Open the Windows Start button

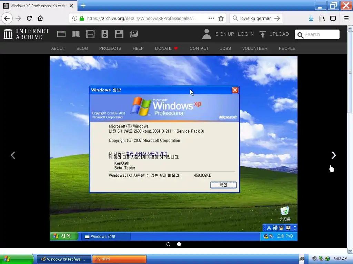click(x=17, y=259)
